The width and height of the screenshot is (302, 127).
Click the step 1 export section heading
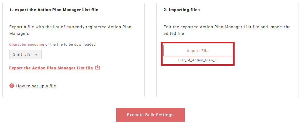click(x=54, y=10)
